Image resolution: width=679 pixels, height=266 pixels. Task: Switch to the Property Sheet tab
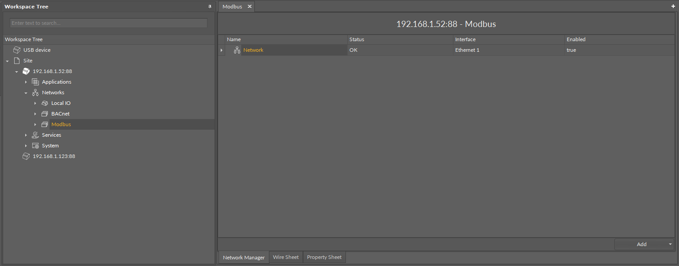click(324, 257)
